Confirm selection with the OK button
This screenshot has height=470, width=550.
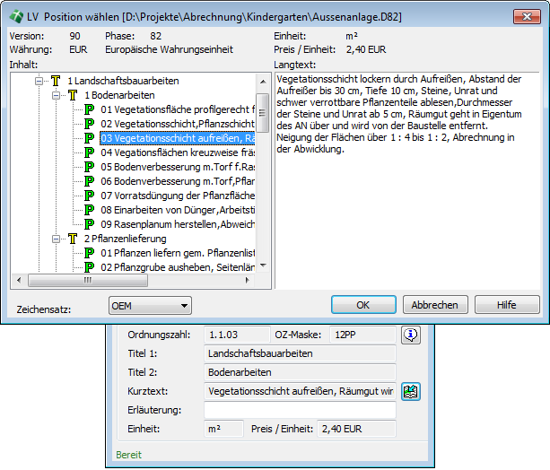coord(363,305)
